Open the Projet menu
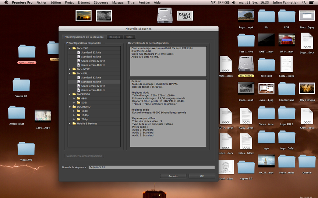The width and height of the screenshot is (318, 198). point(69,3)
